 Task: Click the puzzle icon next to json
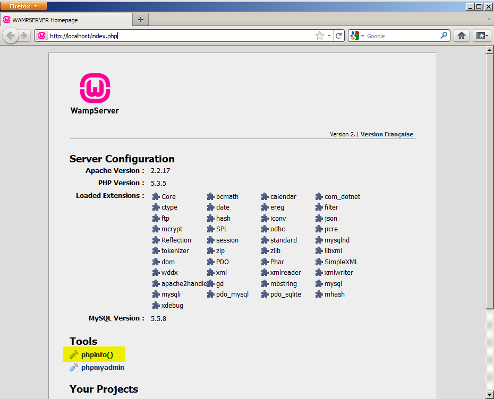319,219
